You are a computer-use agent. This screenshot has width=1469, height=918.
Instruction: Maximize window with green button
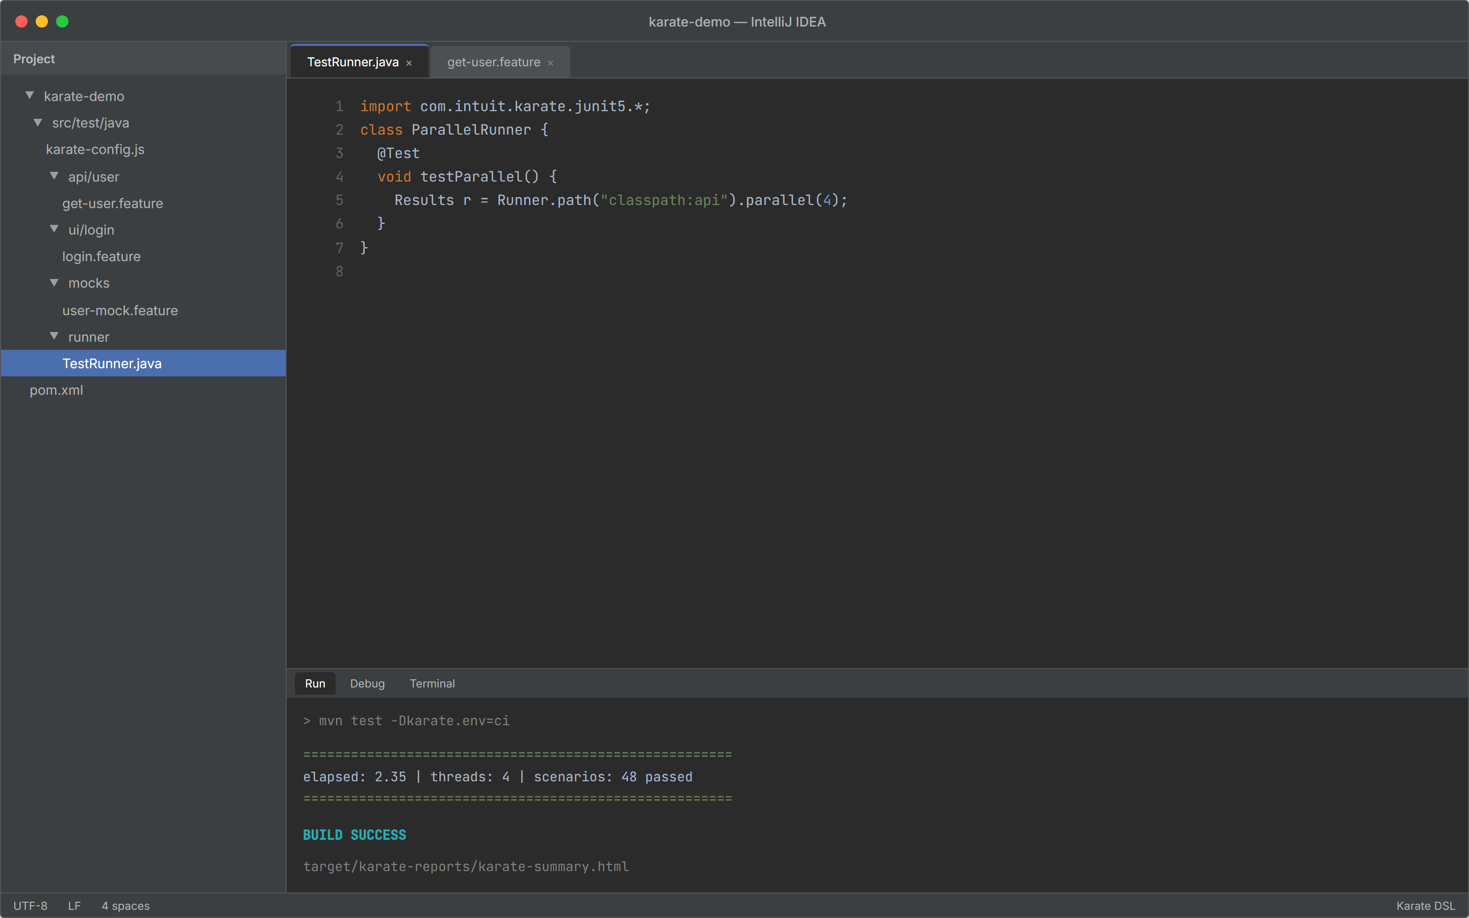[62, 21]
